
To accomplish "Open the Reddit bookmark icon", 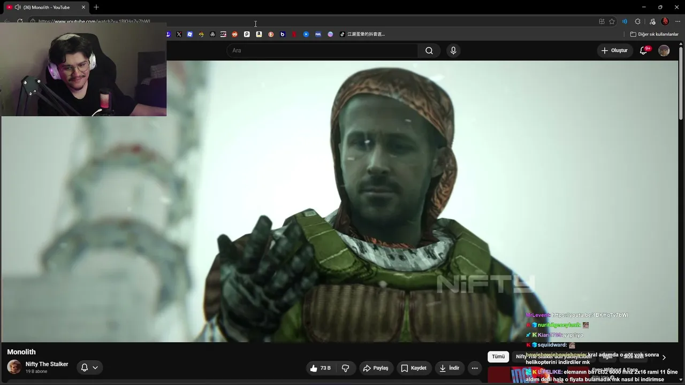I will (235, 34).
